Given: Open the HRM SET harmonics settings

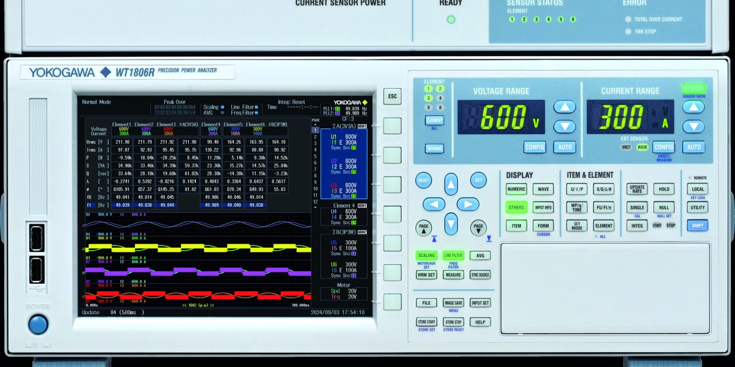Looking at the screenshot, I should 425,275.
